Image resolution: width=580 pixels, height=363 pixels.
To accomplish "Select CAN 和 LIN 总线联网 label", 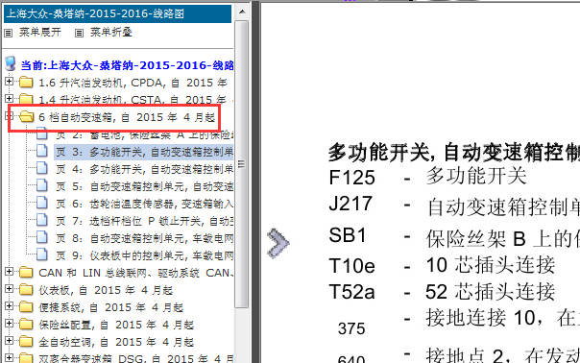I will click(x=136, y=273).
